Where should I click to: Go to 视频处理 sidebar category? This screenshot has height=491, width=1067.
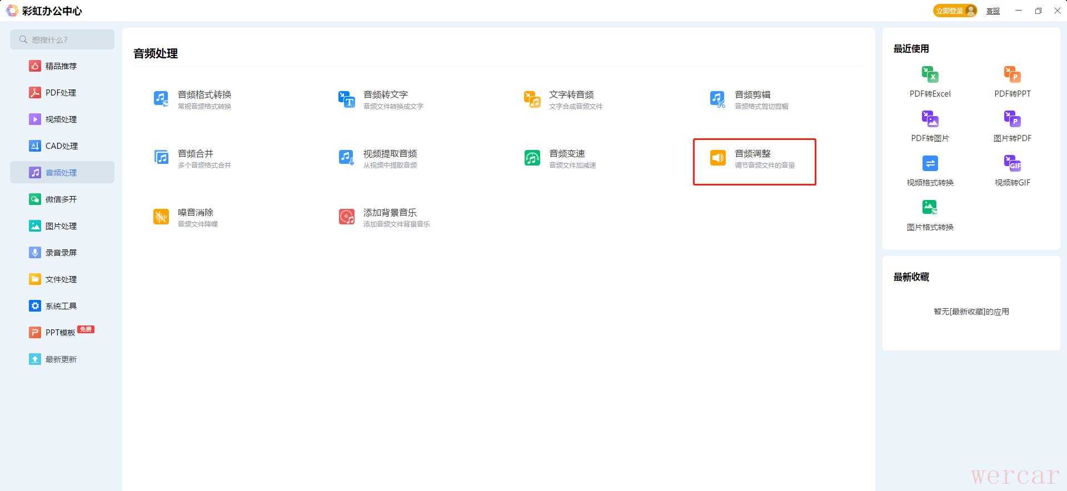click(61, 119)
